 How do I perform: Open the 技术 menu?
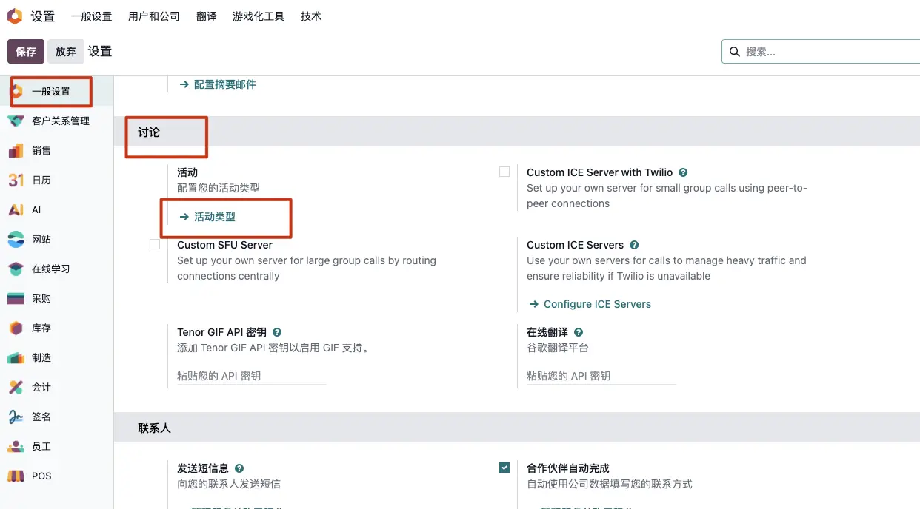point(311,16)
